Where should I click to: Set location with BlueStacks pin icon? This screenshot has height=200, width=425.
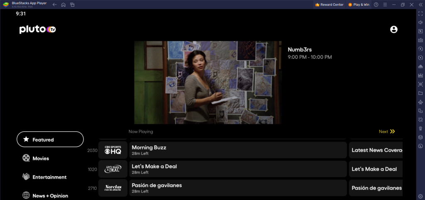pos(420,128)
